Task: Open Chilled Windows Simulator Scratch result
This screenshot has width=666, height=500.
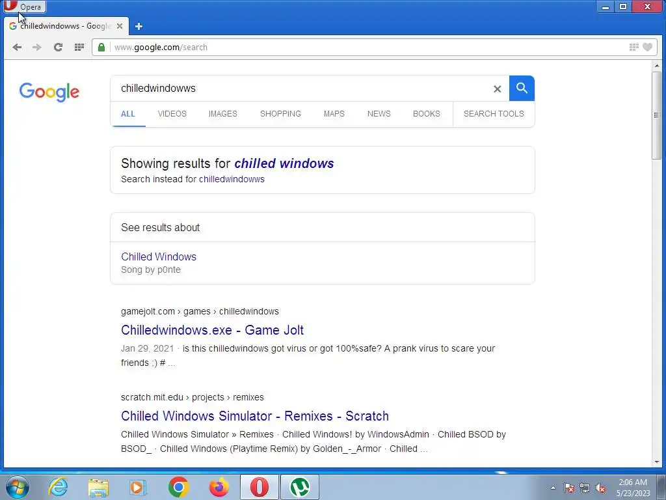Action: click(x=255, y=416)
